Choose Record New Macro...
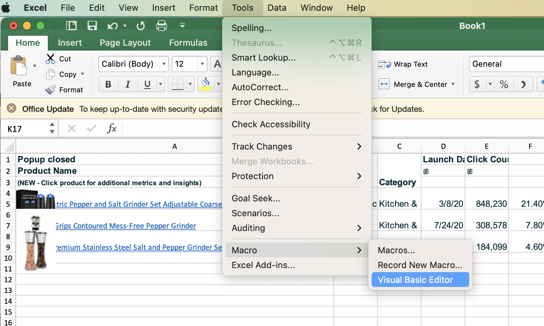This screenshot has height=326, width=544. (420, 265)
